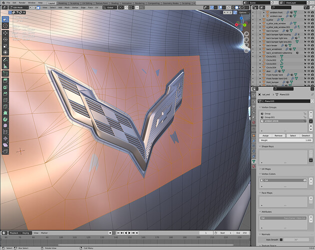315x250 pixels.
Task: Select the Shear tool
Action: coord(5,145)
